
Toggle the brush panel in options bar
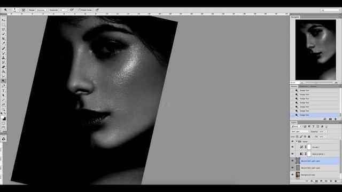[24, 10]
